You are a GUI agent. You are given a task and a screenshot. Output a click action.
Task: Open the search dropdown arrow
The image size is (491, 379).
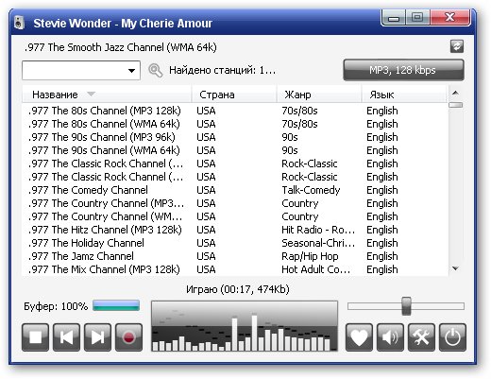(132, 71)
